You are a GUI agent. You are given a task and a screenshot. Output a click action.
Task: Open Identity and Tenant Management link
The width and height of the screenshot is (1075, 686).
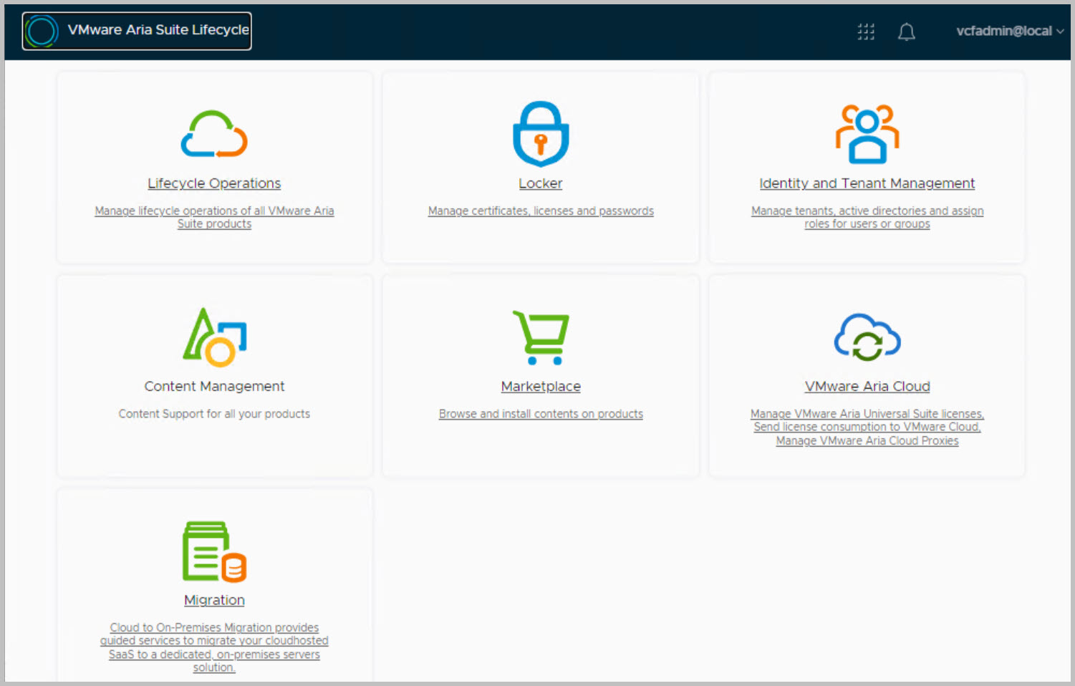867,183
